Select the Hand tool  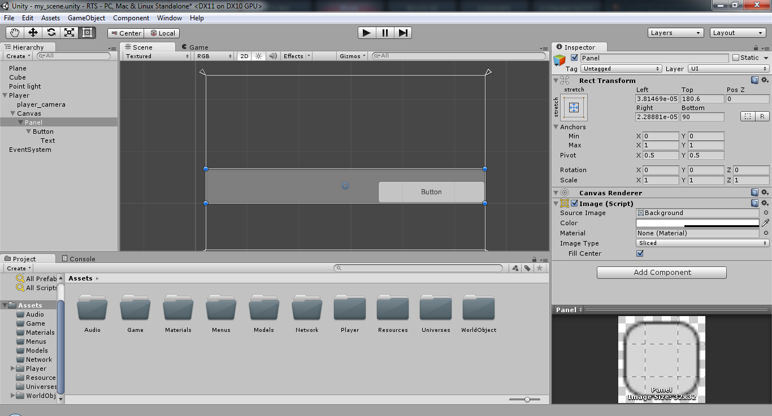click(x=15, y=33)
